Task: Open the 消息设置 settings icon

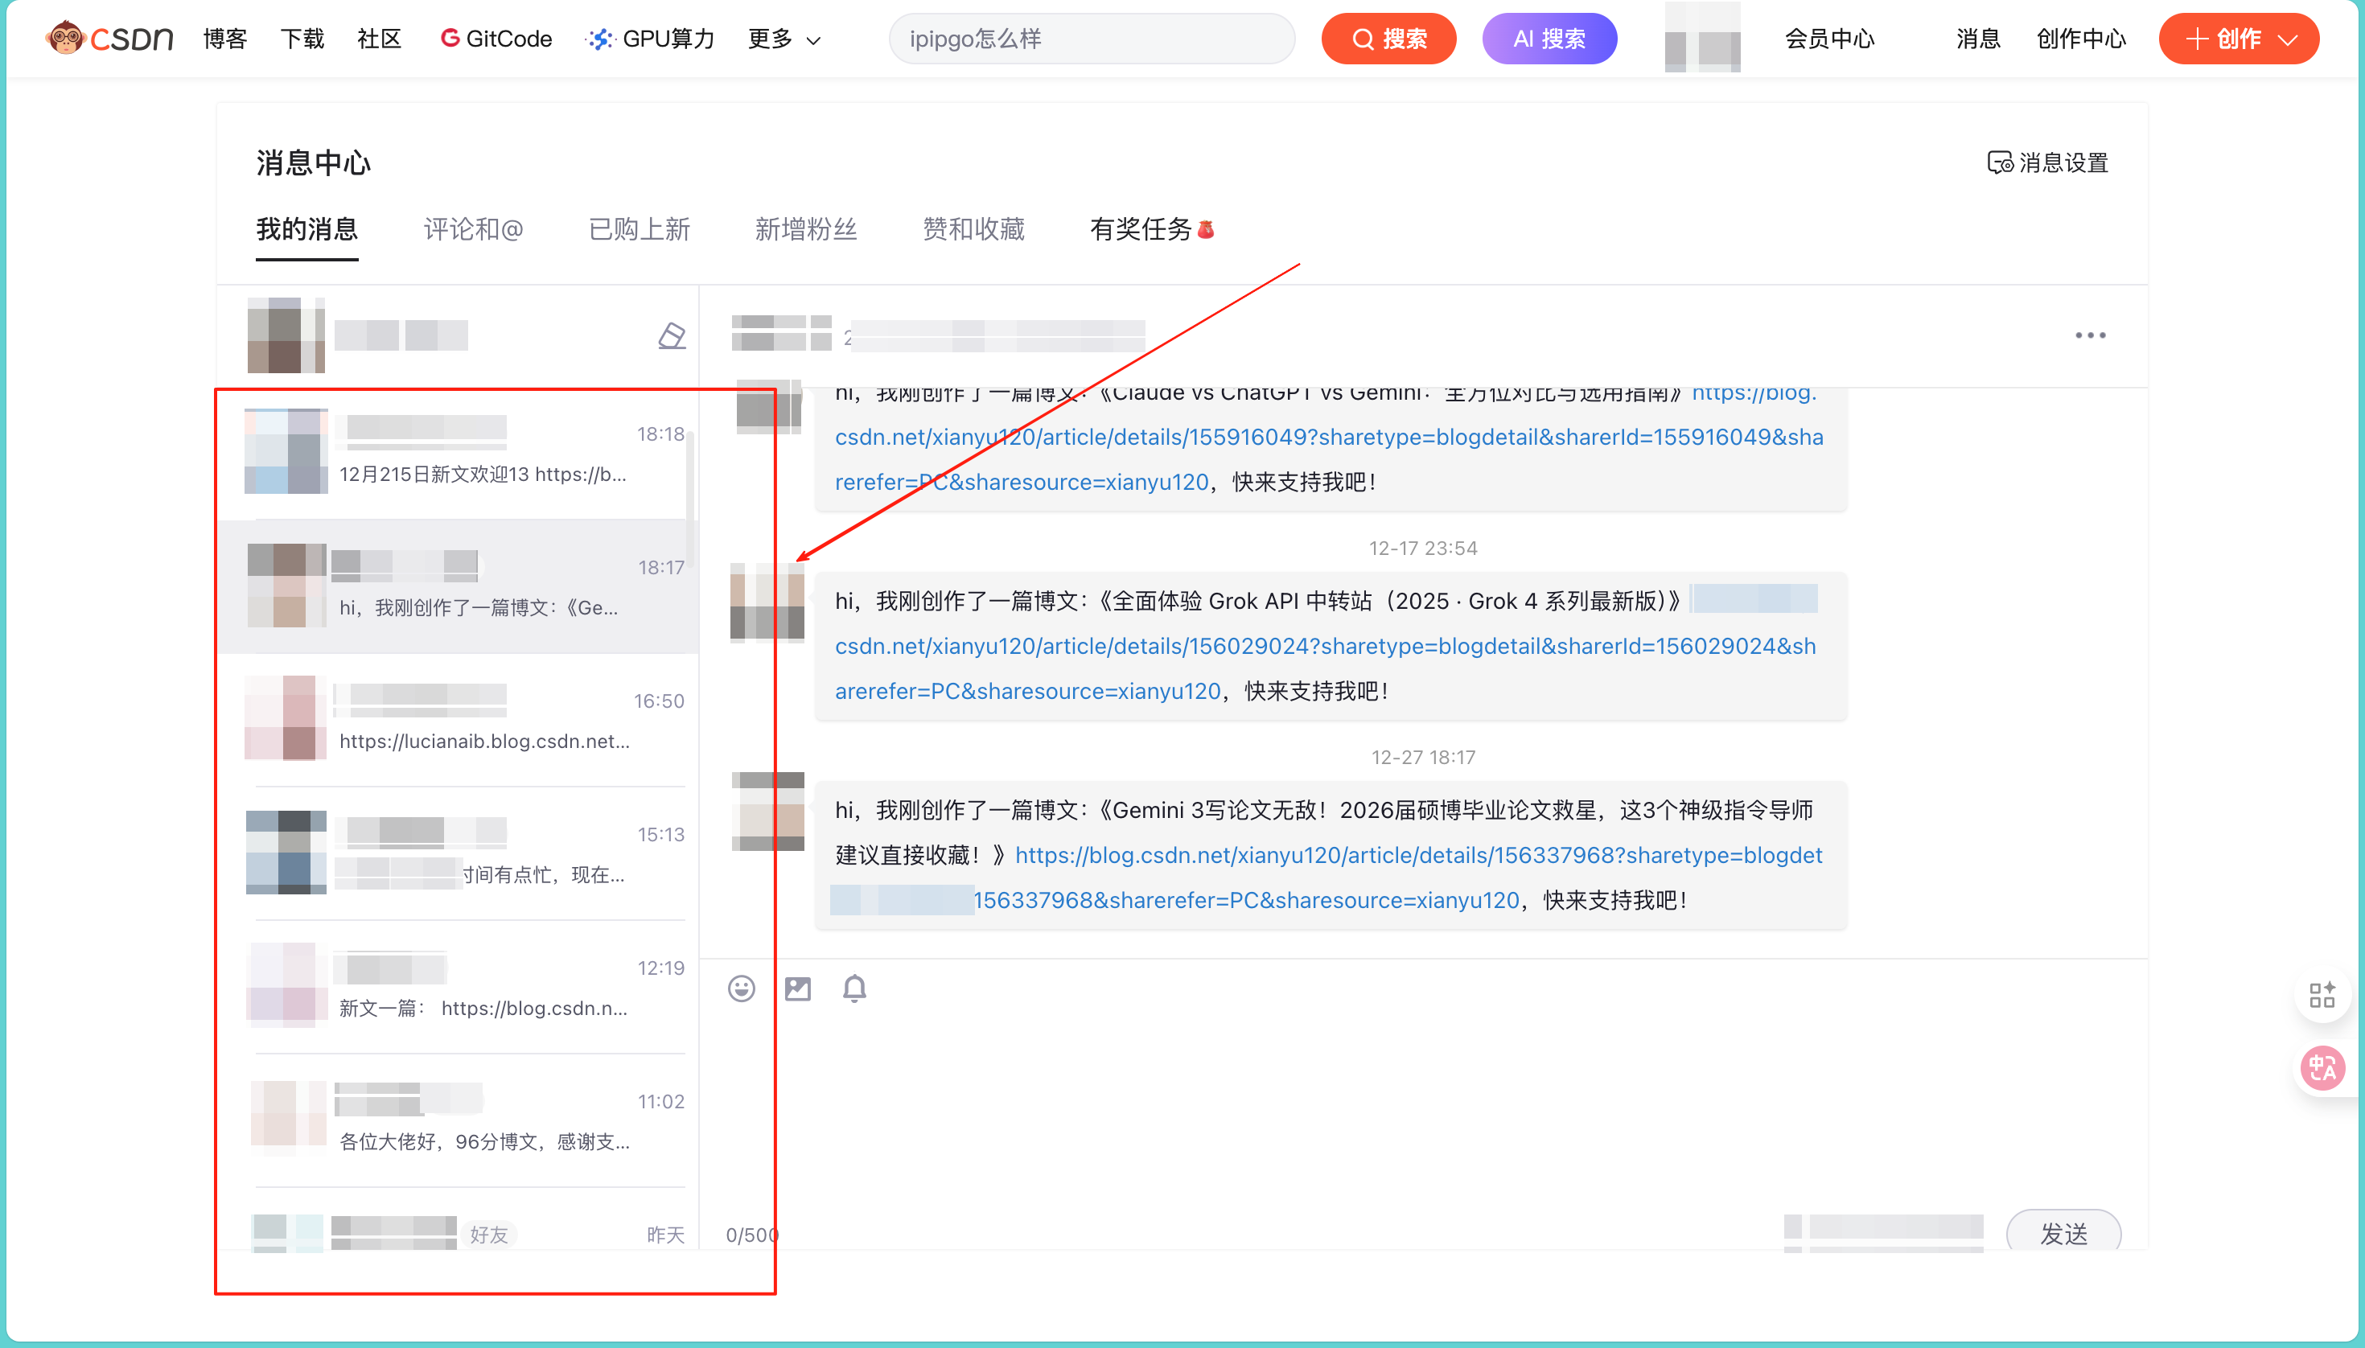Action: click(1999, 163)
